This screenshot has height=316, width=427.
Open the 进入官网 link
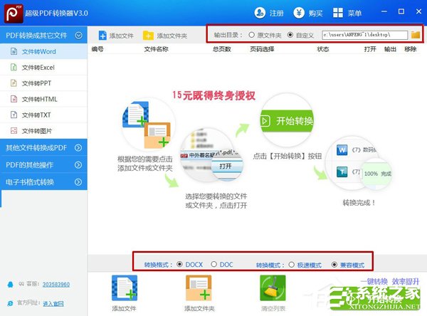coord(53,303)
